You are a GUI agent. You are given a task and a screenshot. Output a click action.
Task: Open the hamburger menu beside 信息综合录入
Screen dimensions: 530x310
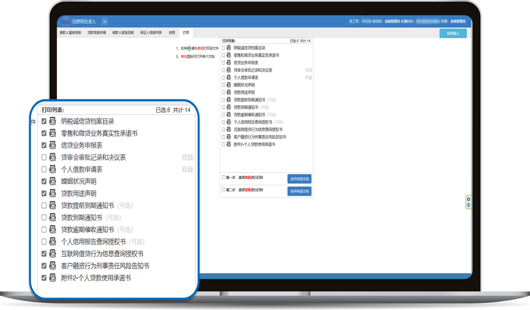[105, 21]
